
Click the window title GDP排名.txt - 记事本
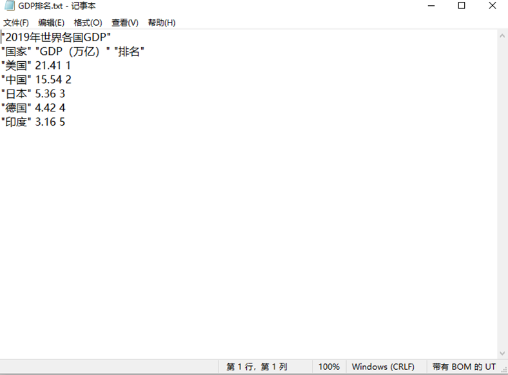coord(57,6)
